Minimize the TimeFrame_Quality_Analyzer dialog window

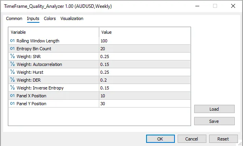197,6
